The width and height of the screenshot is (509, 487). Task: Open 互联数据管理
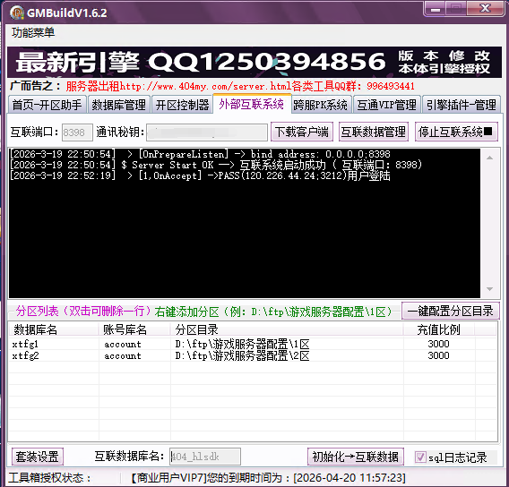click(374, 132)
